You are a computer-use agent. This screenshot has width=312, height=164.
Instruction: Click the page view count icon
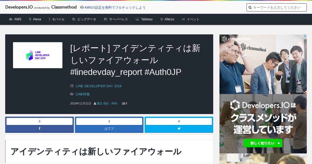(123, 104)
